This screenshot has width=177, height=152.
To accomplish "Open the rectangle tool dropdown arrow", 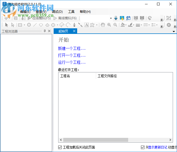I will click(24, 25).
